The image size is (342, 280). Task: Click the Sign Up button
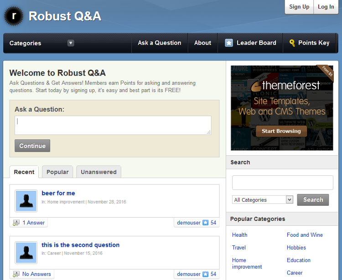[299, 7]
